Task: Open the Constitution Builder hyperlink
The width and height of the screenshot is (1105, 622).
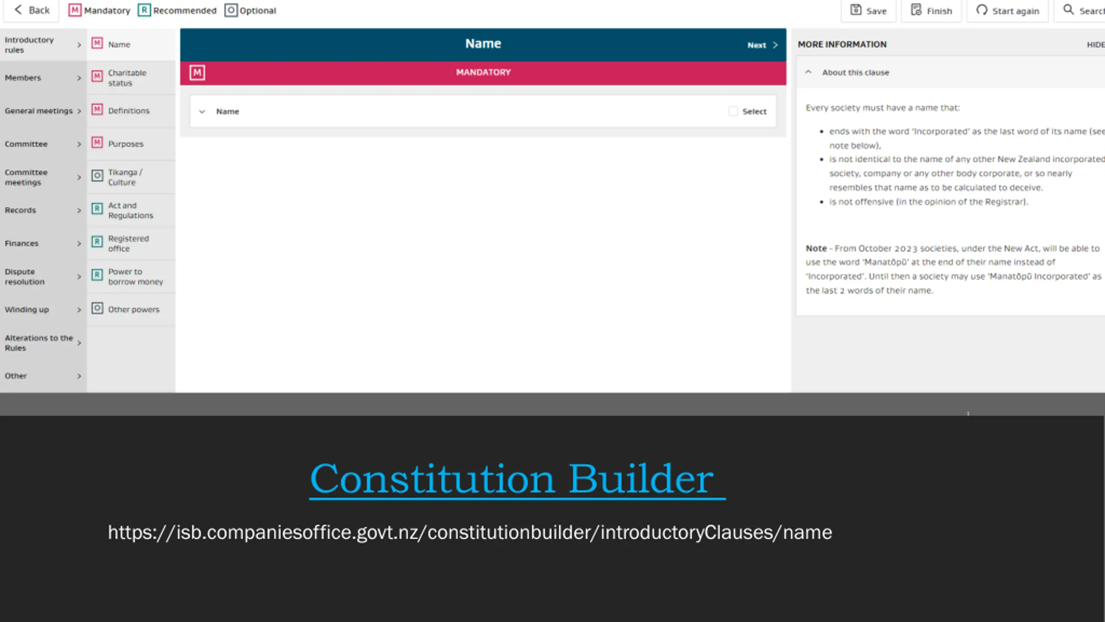Action: [517, 479]
